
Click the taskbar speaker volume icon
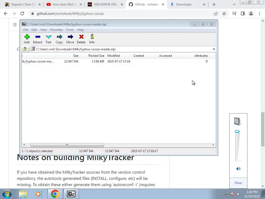click(x=239, y=194)
